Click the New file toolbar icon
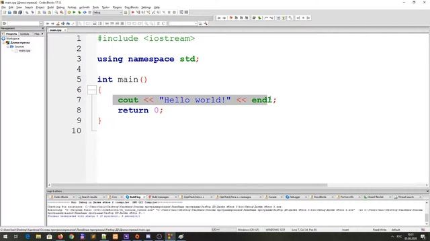The height and width of the screenshot is (241, 430). click(5, 12)
